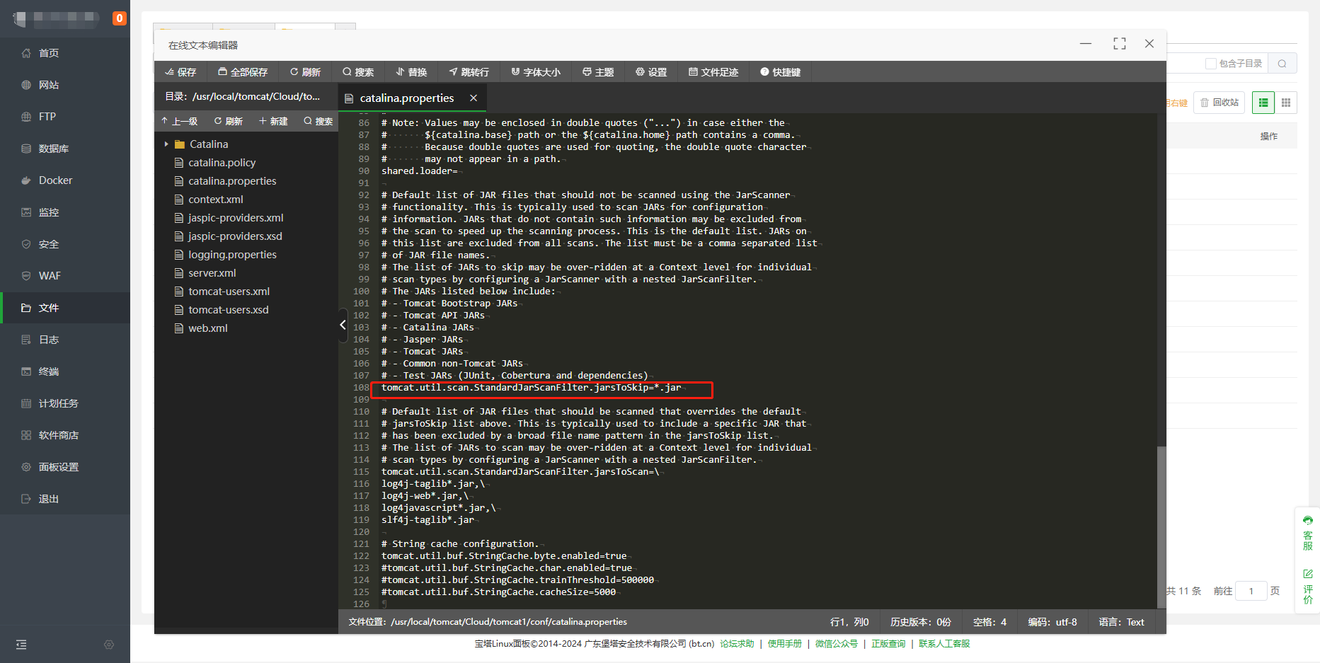Click the Recycle Bin button

coord(1219,103)
